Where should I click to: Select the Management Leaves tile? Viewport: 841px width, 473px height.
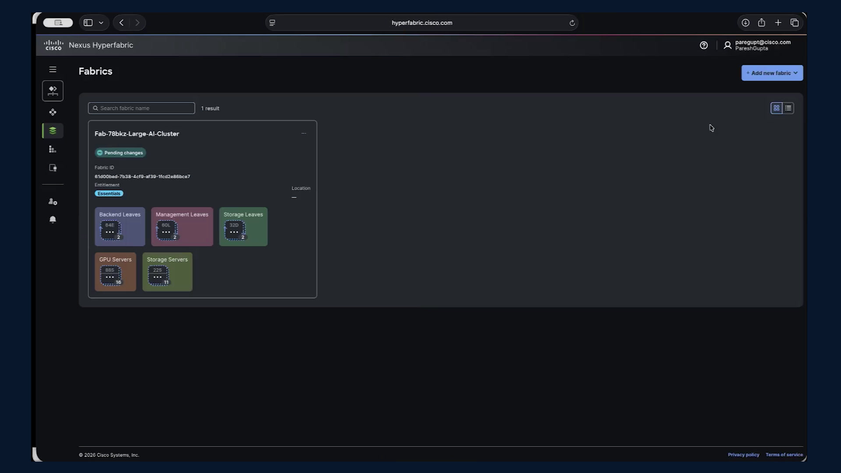pyautogui.click(x=182, y=226)
